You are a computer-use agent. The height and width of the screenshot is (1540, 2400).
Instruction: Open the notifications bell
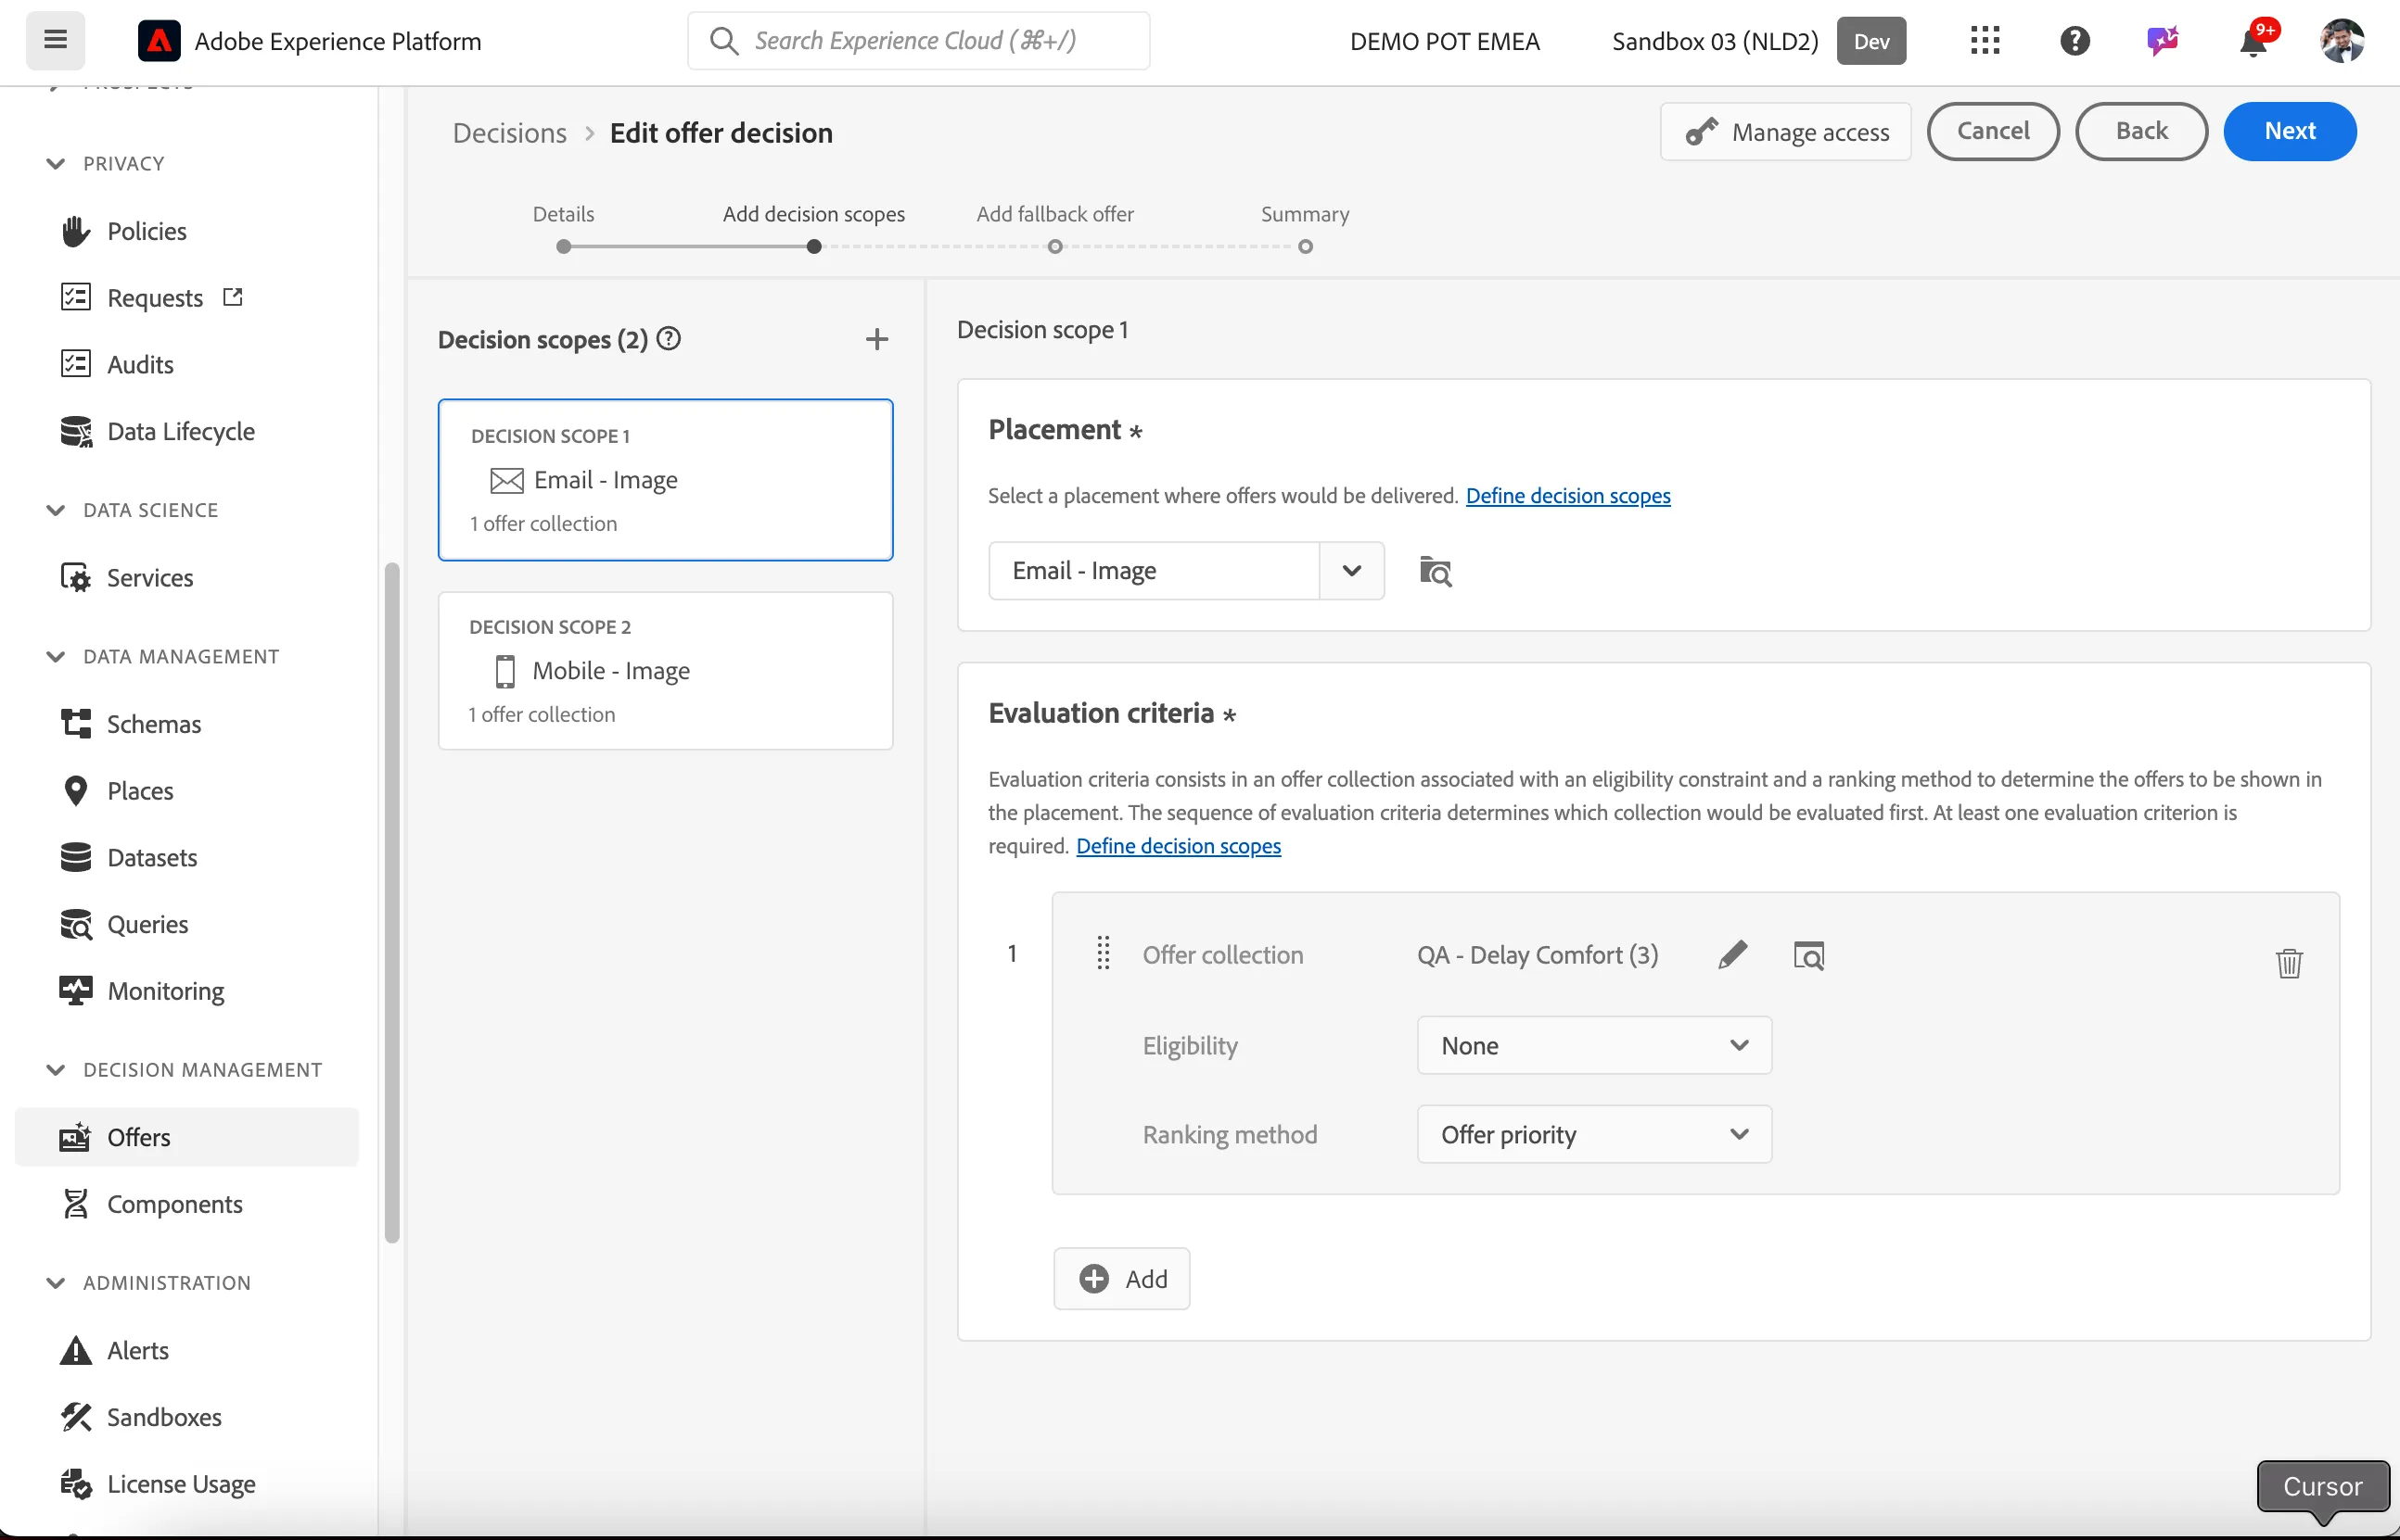click(x=2253, y=41)
